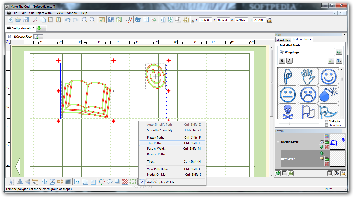Close the Layers panel

coord(344,131)
